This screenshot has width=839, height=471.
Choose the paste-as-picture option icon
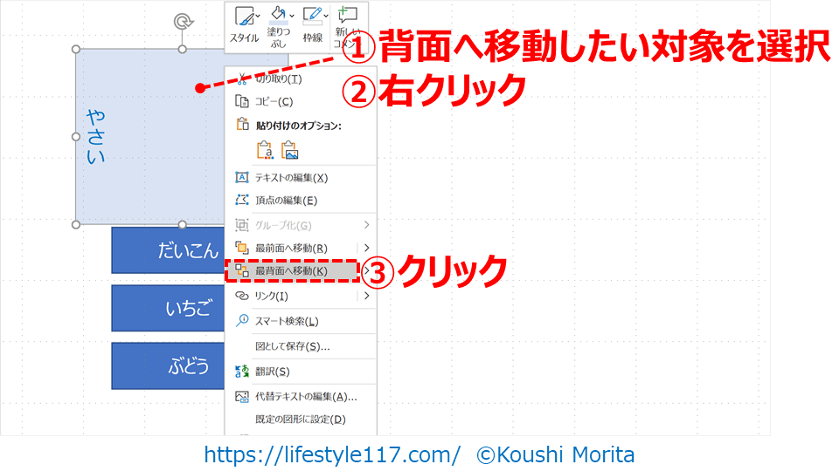pos(290,150)
